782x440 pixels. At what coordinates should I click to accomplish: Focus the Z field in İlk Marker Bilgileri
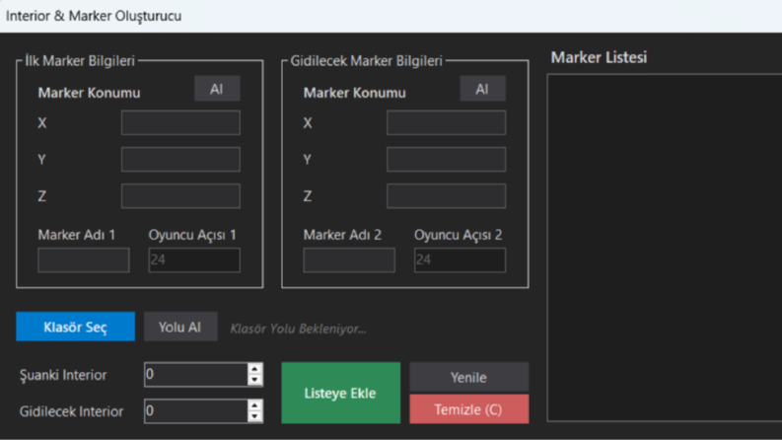[x=180, y=196]
